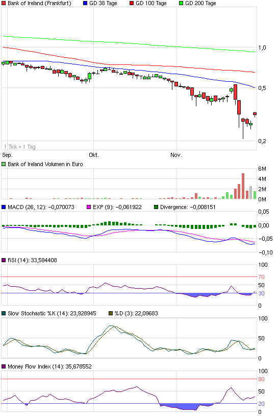Click the 'Nov.' month axis label
The height and width of the screenshot is (416, 278).
click(176, 155)
